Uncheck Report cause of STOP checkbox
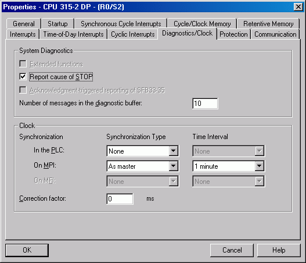The height and width of the screenshot is (263, 306). tap(23, 76)
